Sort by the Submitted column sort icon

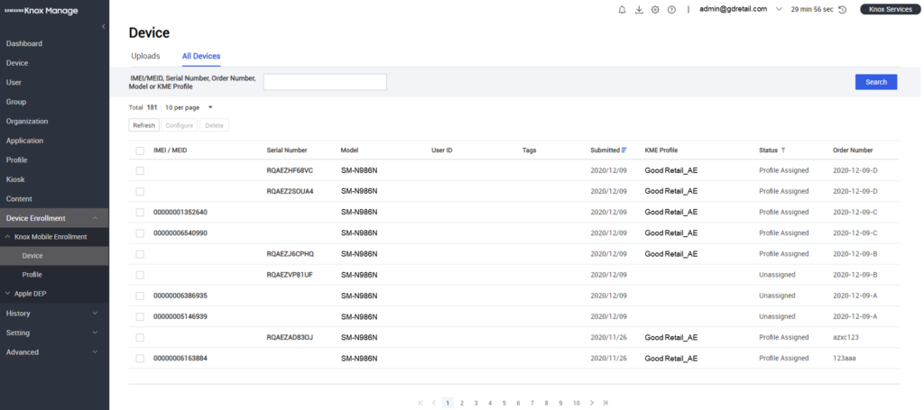pyautogui.click(x=624, y=150)
